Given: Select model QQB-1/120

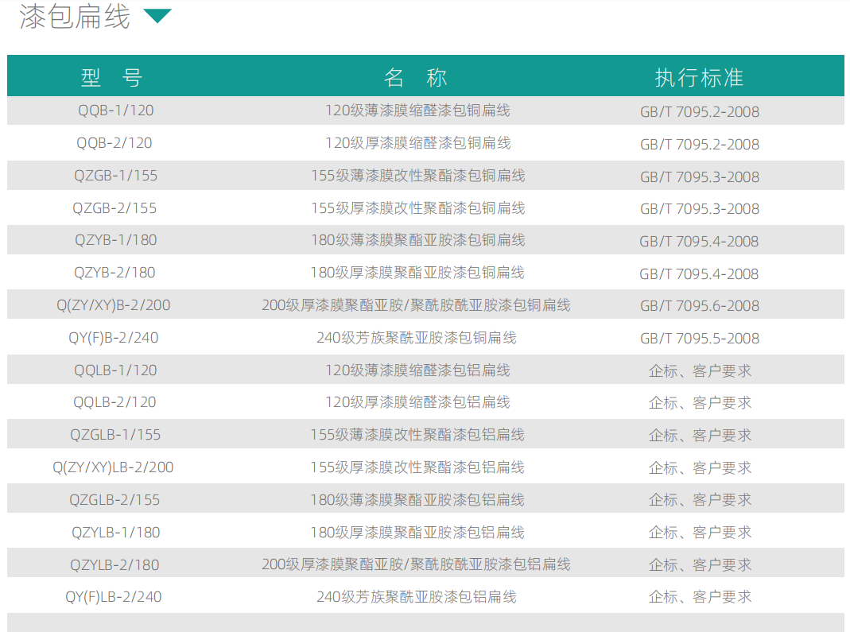Looking at the screenshot, I should 115,111.
